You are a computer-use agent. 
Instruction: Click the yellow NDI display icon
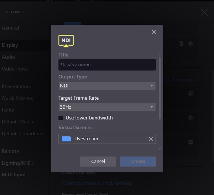(66, 41)
